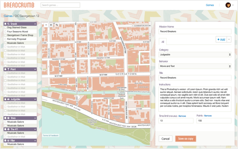Add a mission to The 411 category
238x149 pixels.
(x=35, y=129)
